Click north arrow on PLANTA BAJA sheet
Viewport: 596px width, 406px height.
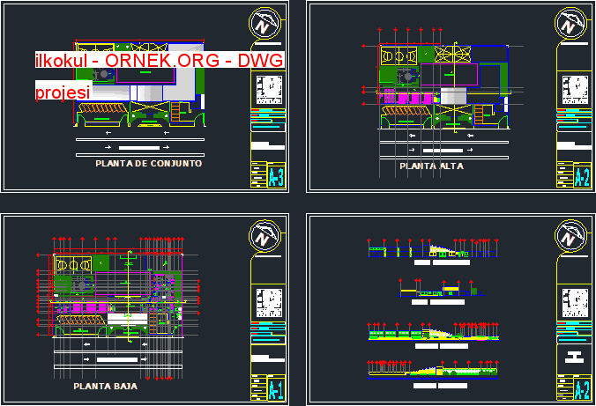pyautogui.click(x=264, y=236)
